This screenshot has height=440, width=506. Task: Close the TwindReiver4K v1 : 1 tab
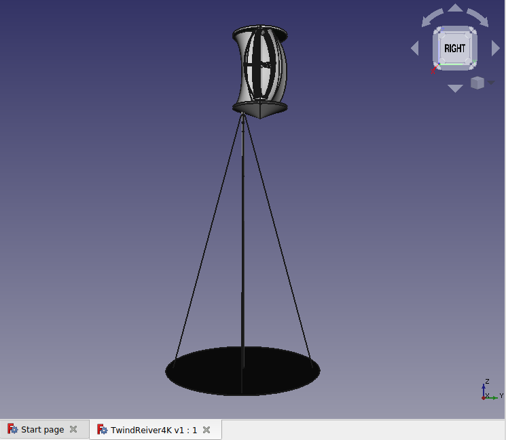[206, 430]
